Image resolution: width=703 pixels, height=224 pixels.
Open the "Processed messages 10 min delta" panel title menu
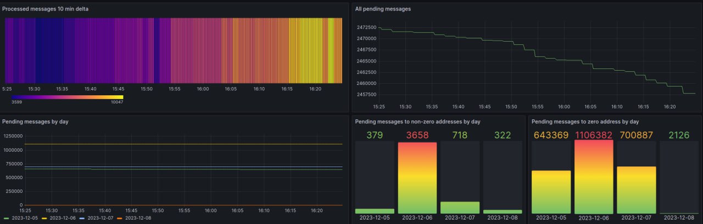point(45,9)
